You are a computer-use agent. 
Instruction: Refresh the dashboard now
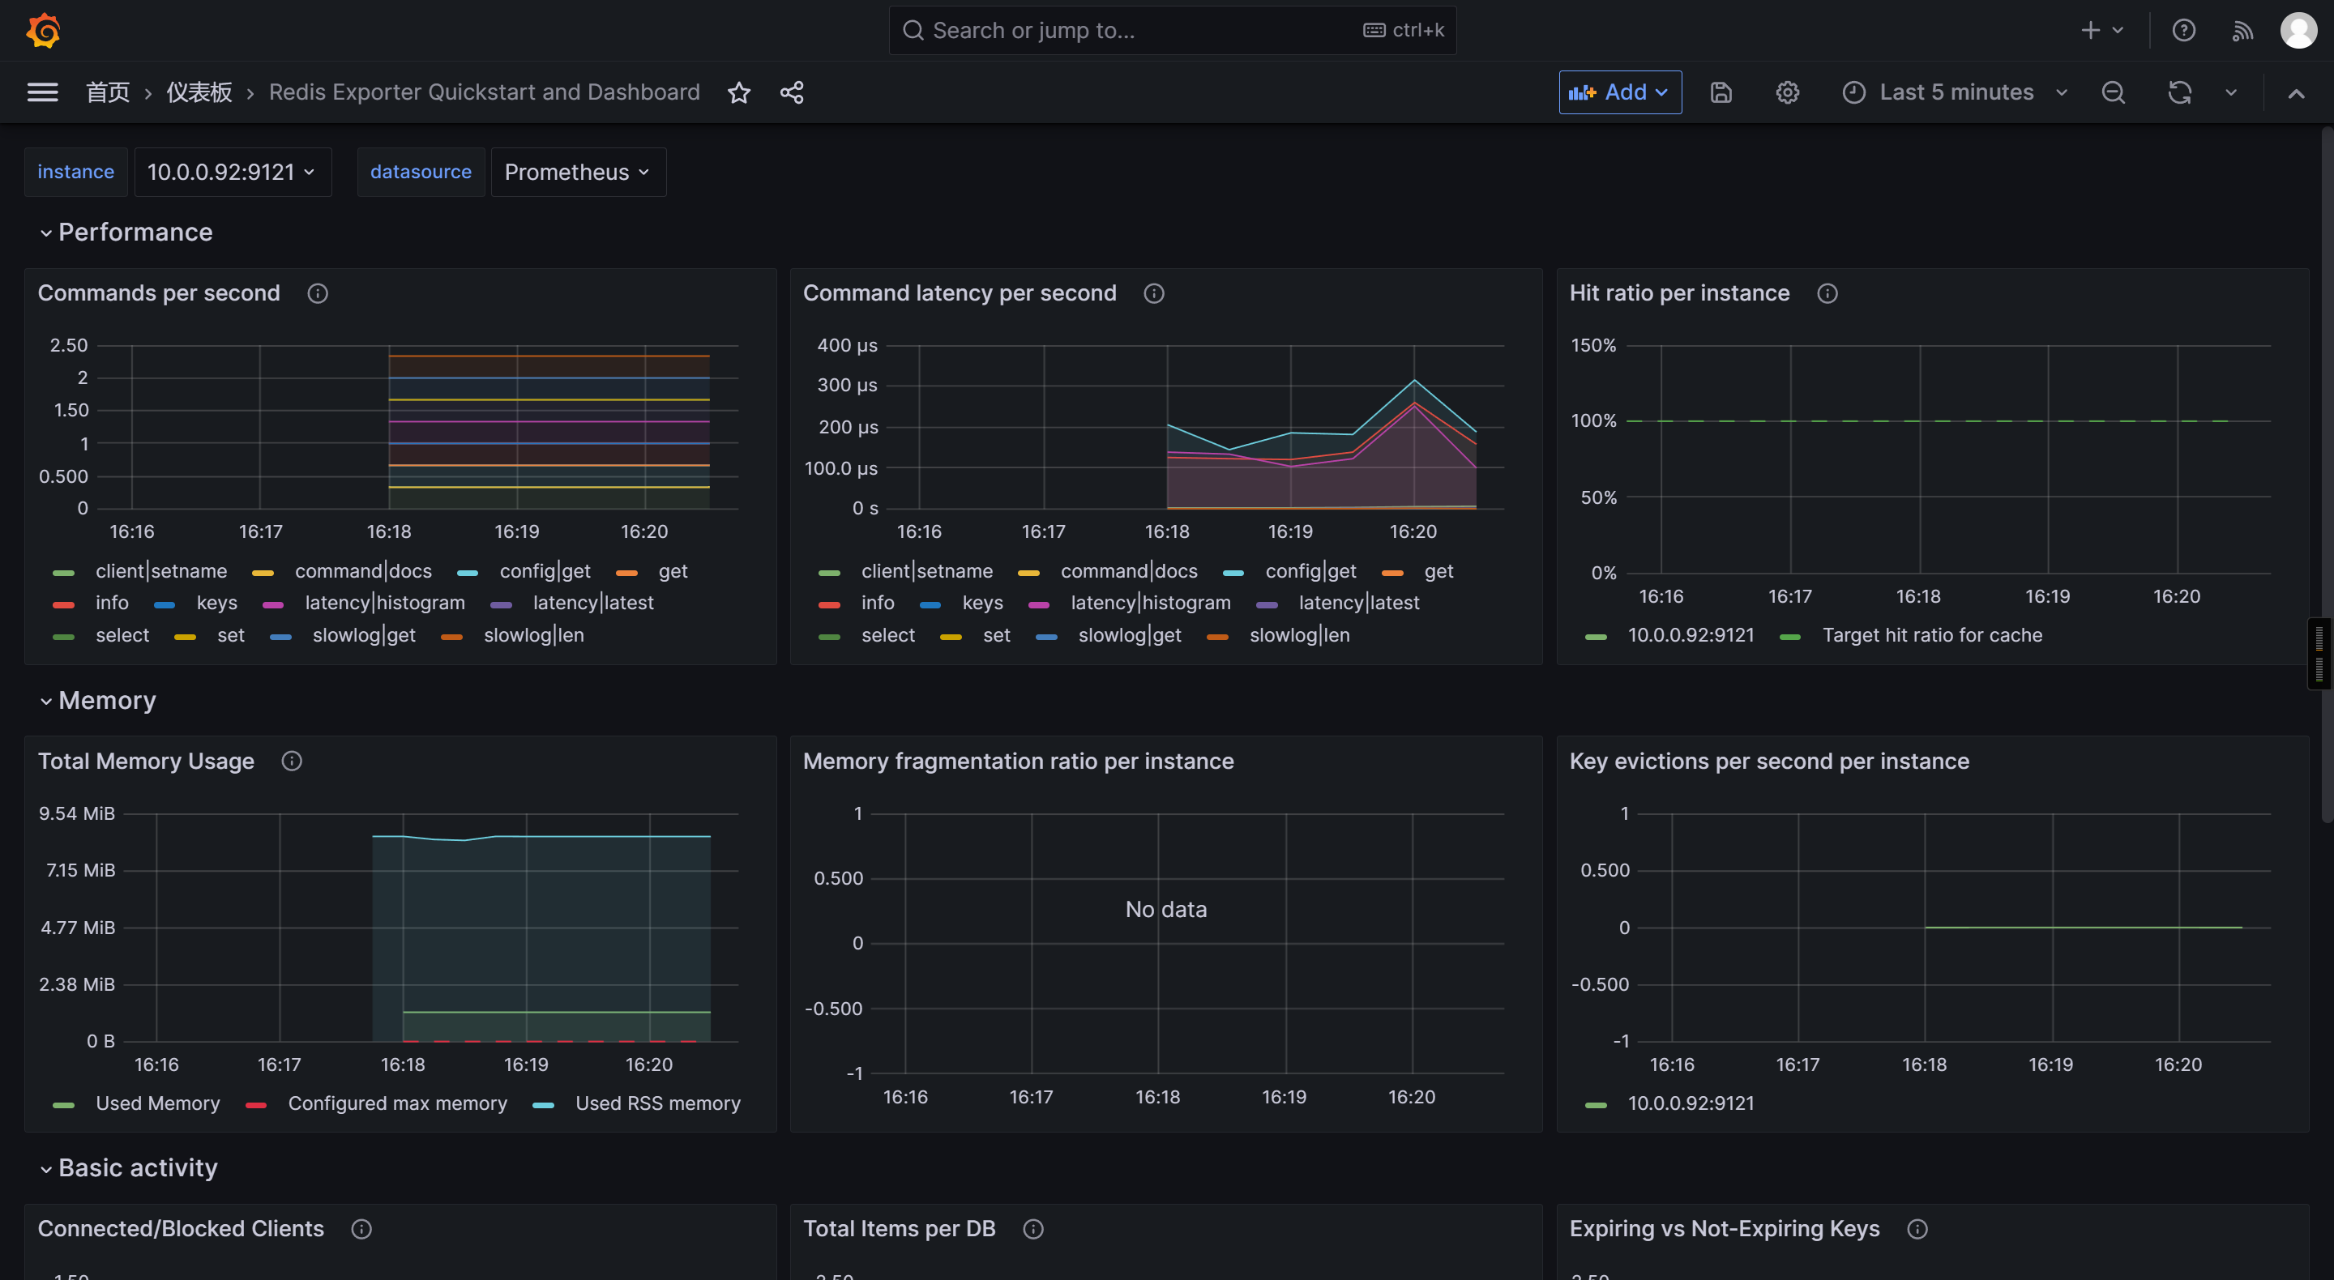[2179, 92]
